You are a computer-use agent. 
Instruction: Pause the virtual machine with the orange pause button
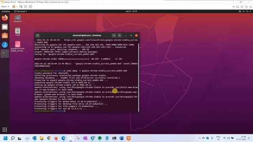(x=14, y=7)
